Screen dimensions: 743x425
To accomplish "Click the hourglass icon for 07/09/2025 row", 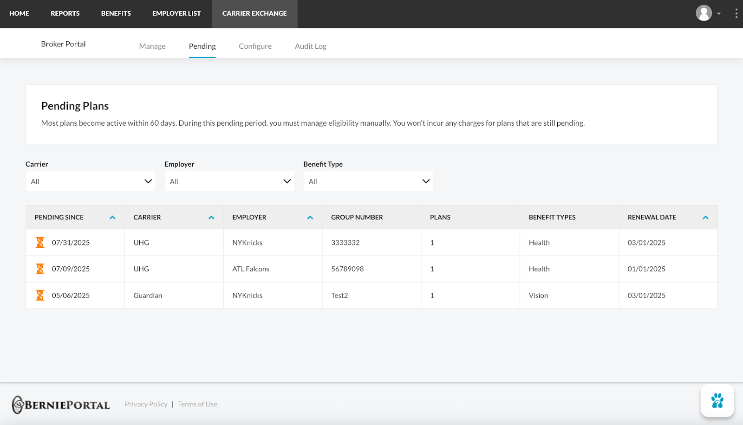I will pos(40,269).
